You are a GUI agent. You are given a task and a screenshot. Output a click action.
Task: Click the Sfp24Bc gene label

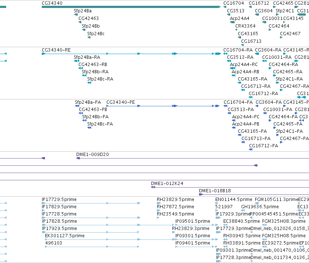[x=96, y=34]
